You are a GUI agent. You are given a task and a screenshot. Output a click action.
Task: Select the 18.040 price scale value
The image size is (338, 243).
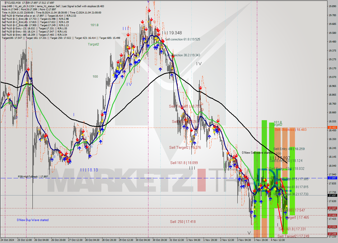pos(332,166)
